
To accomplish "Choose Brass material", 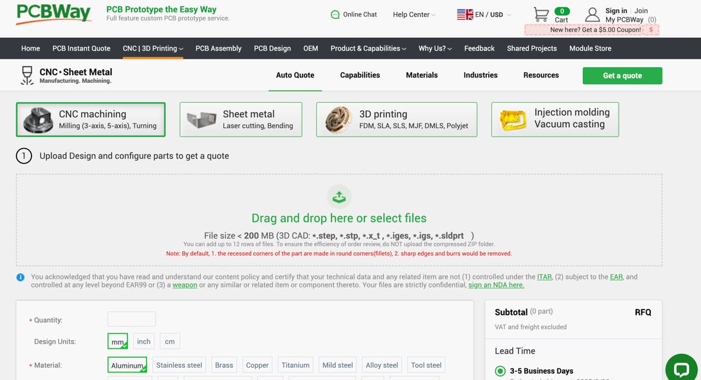I will (x=224, y=365).
